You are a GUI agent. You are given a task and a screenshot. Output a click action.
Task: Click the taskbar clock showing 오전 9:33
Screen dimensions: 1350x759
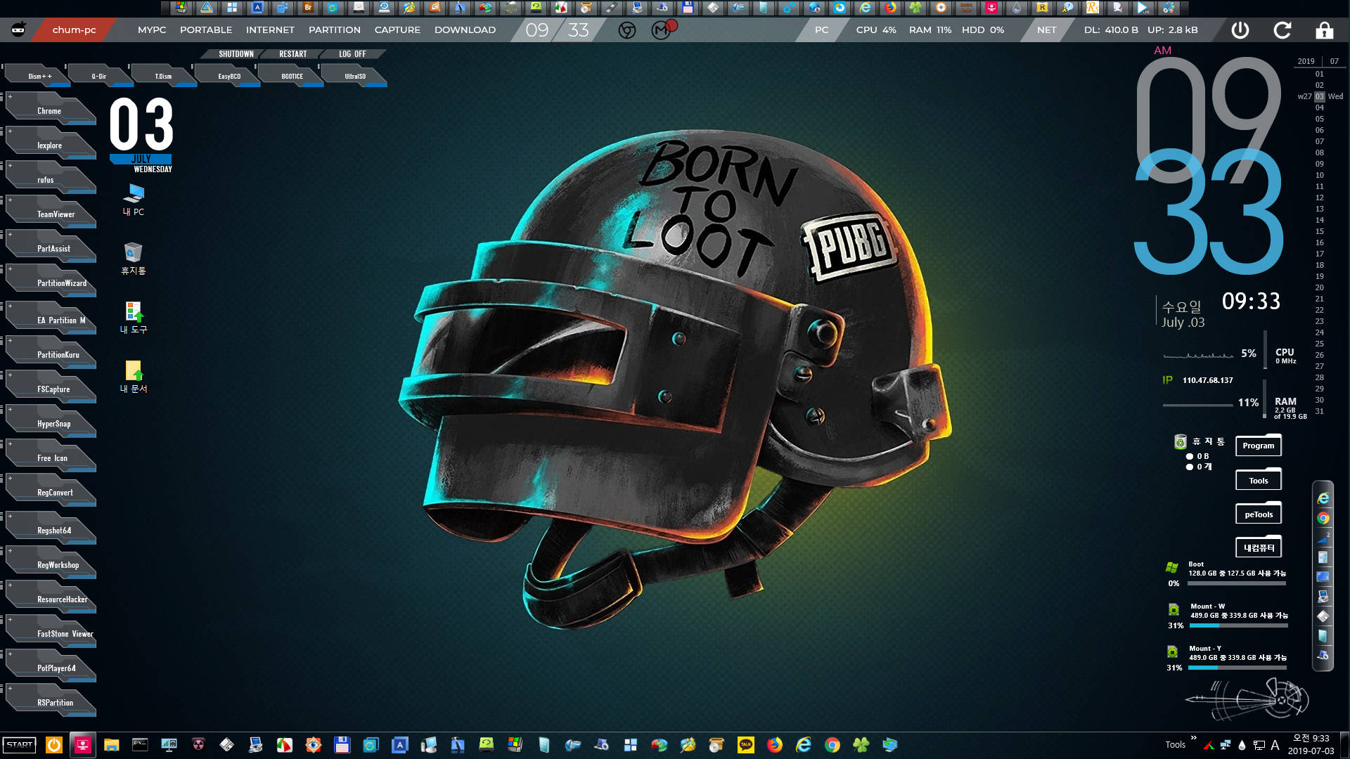tap(1311, 745)
